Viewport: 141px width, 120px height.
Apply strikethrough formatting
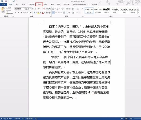25,12
